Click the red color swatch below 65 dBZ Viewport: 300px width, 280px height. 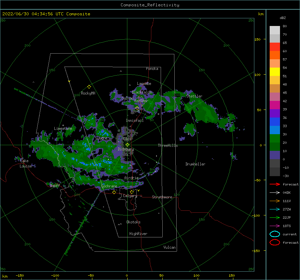pos(275,47)
